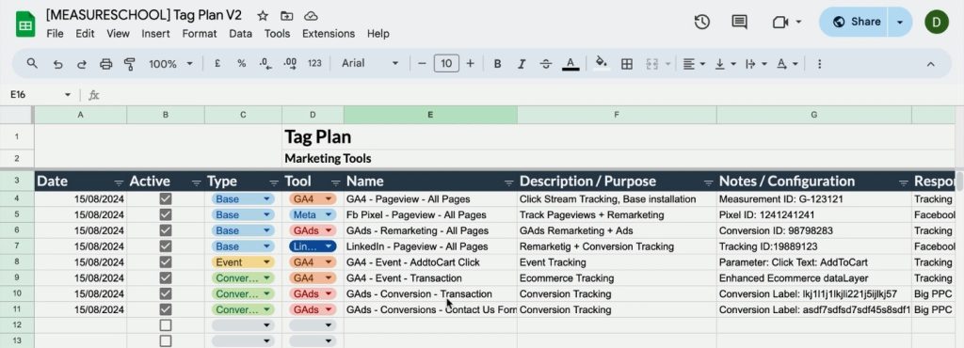Uncheck Active for GA4 - Event - AddtoCart Click

click(x=165, y=262)
